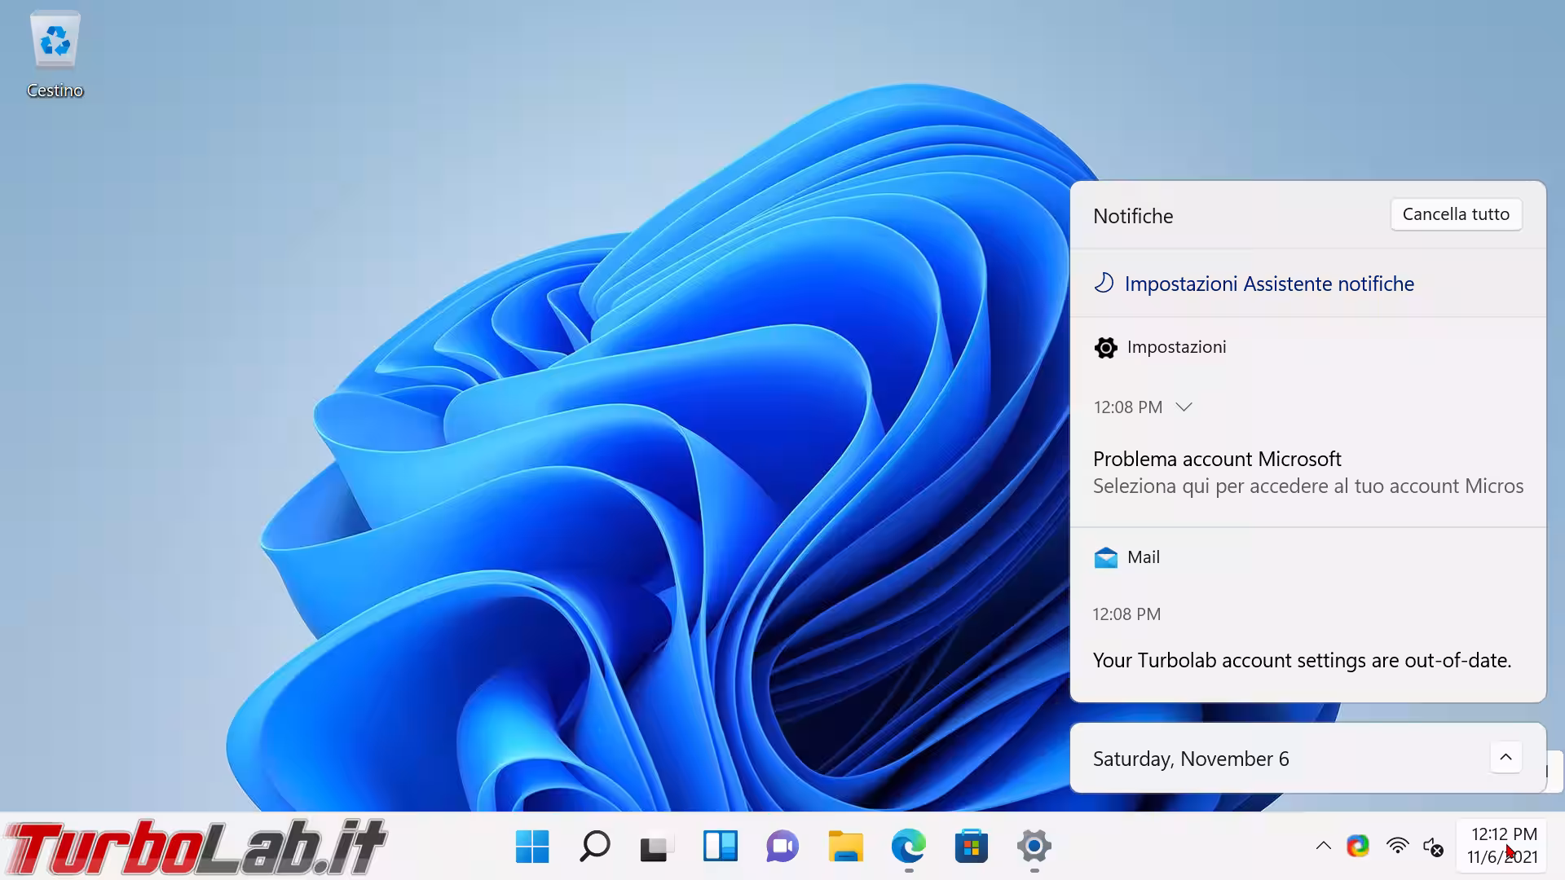1565x880 pixels.
Task: Expand the 12:08 PM Impostazioni notification
Action: (x=1184, y=407)
